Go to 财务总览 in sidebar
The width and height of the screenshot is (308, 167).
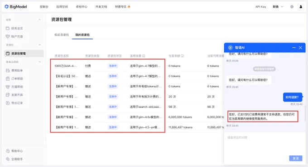point(17,28)
